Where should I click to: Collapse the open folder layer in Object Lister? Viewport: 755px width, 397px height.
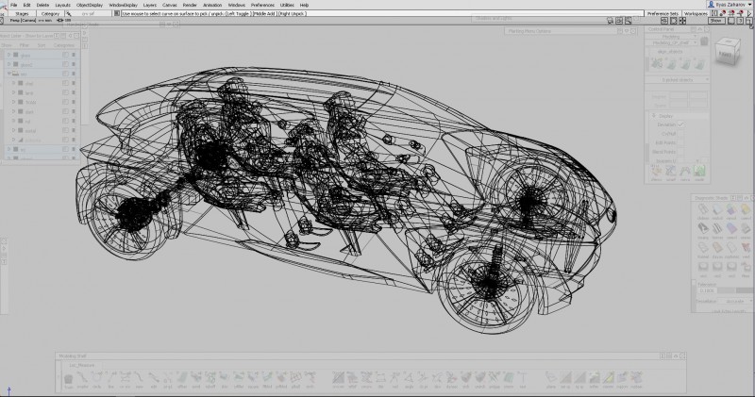pos(8,74)
